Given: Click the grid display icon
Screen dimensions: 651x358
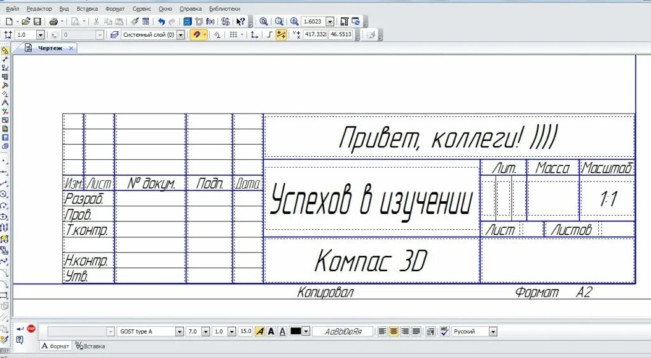Looking at the screenshot, I should tap(233, 35).
